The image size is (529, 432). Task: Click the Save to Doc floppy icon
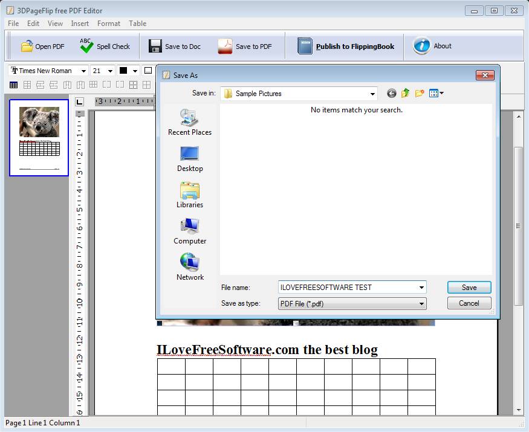tap(155, 46)
